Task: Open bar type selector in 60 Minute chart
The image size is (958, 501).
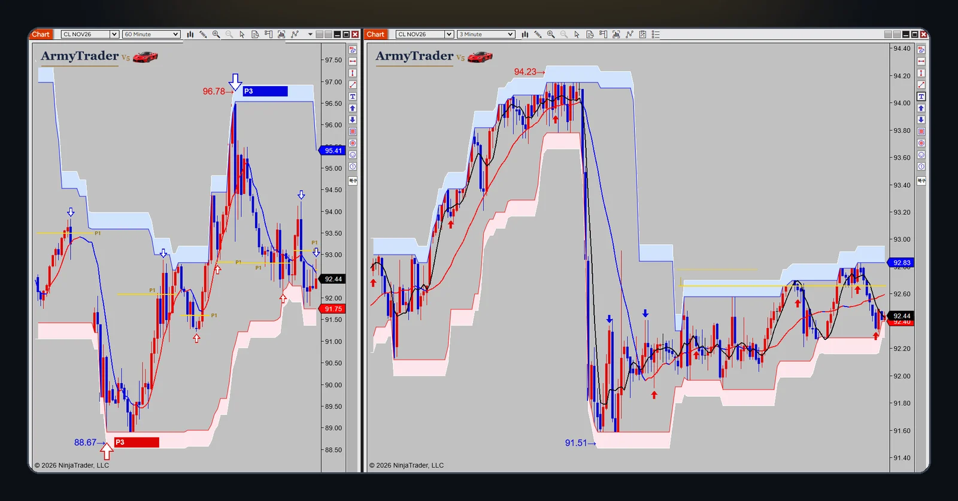Action: point(190,34)
